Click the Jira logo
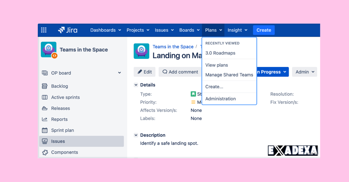 point(67,30)
